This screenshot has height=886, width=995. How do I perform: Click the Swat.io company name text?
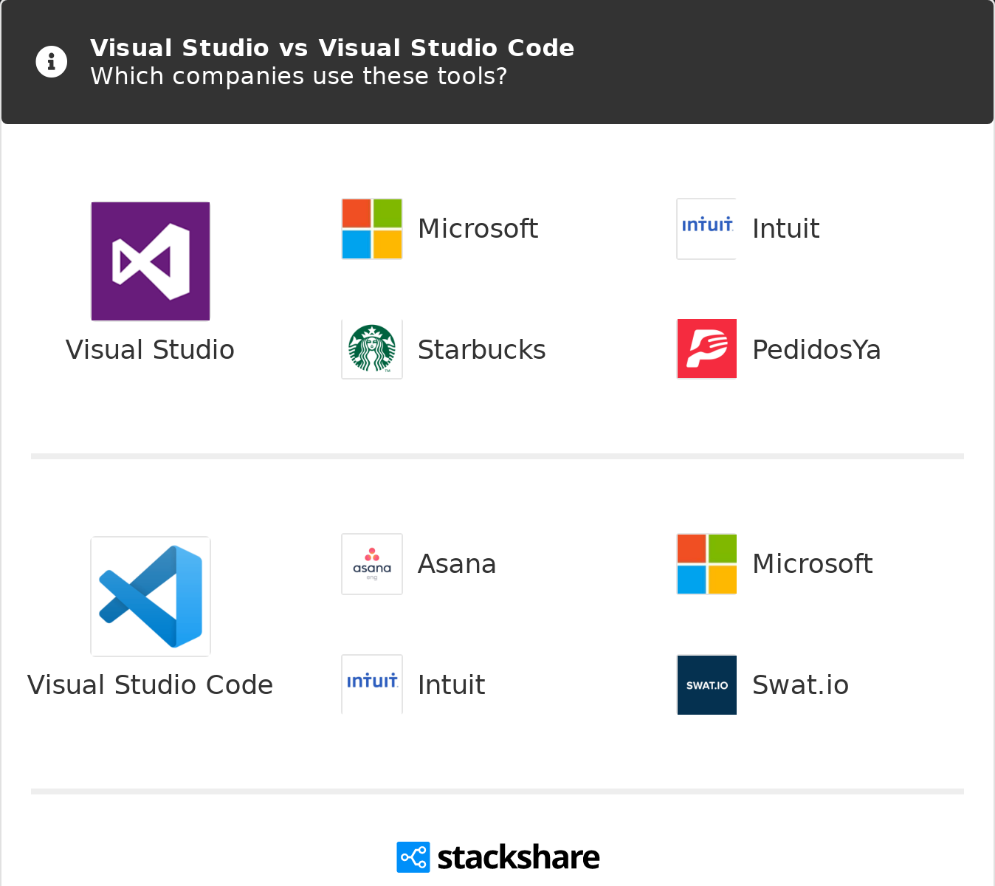pos(800,685)
